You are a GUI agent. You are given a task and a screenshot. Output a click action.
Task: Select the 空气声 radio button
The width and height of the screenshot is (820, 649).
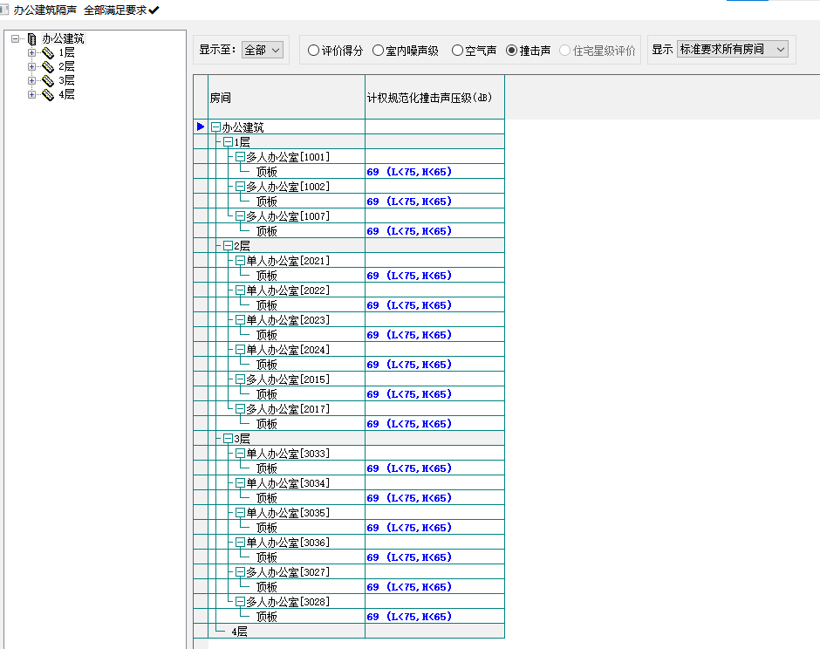[x=457, y=51]
